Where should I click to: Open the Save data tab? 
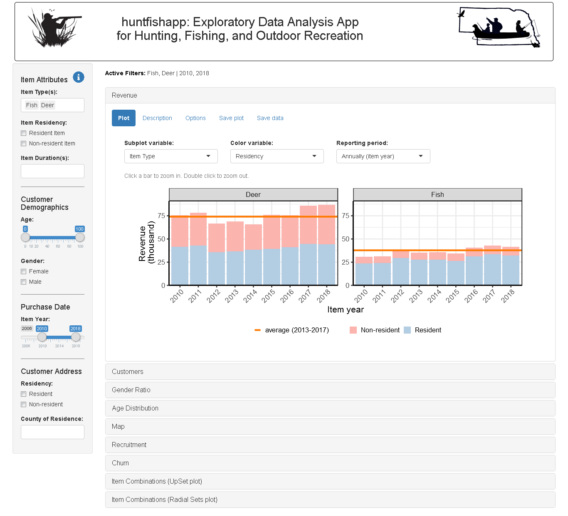(270, 118)
